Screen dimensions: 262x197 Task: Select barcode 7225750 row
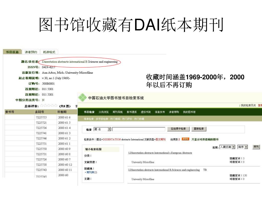(41, 149)
